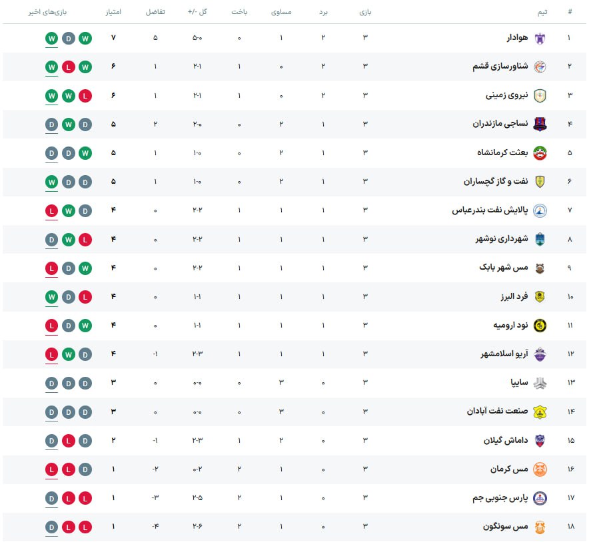Open the شناورسازی قشم team link
The image size is (589, 542).
(500, 67)
